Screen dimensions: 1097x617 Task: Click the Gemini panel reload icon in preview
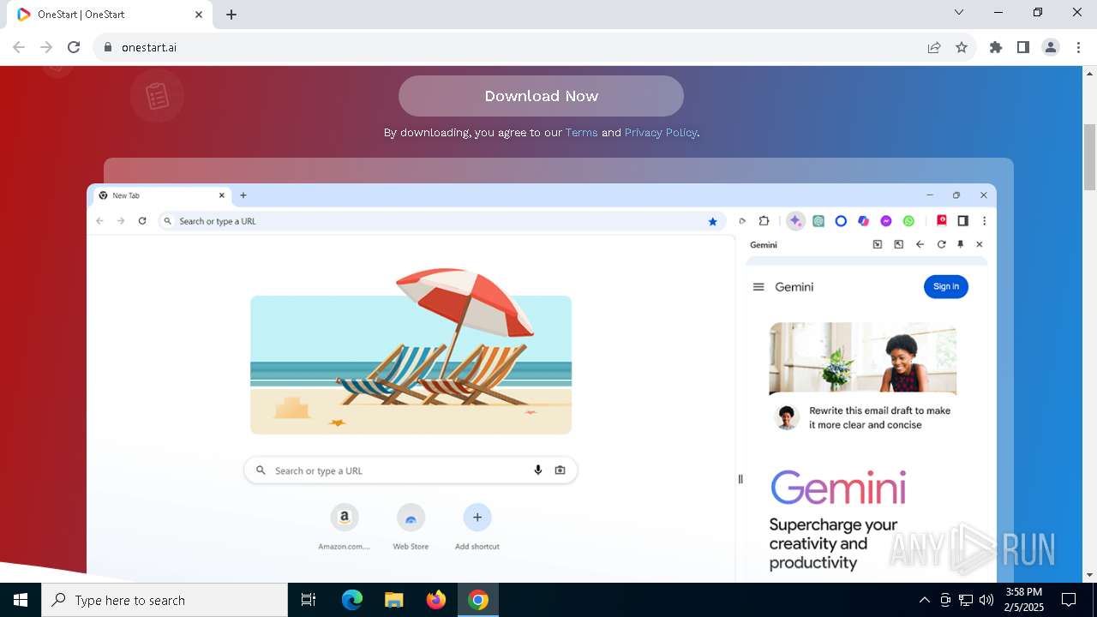[941, 244]
